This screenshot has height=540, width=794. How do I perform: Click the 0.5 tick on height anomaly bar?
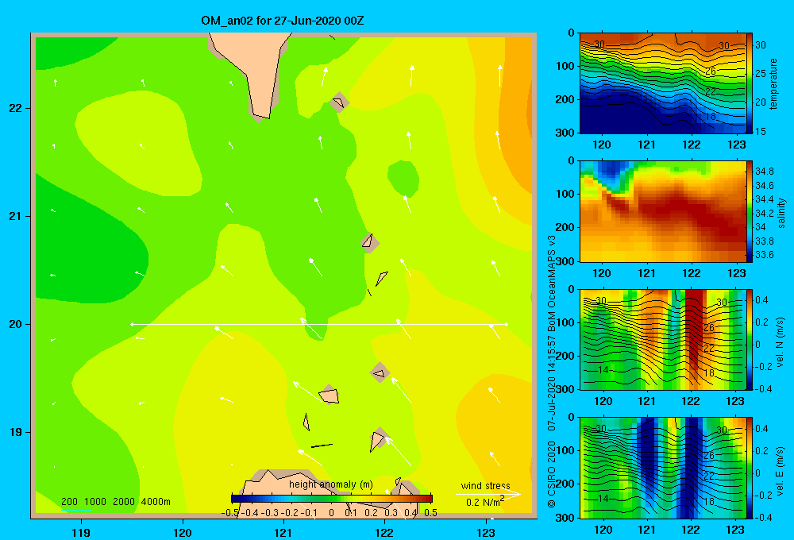click(x=431, y=513)
